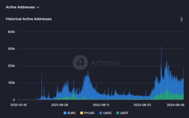Open the Active Addresses metric dropdown
Screen dimensions: 189x118
pyautogui.click(x=23, y=7)
